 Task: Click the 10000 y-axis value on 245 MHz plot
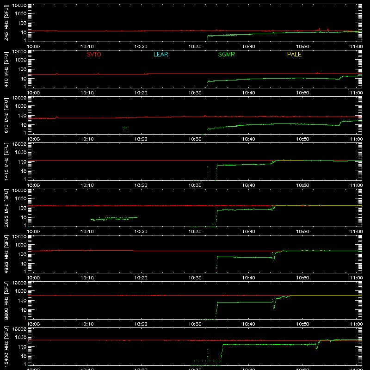19,6
